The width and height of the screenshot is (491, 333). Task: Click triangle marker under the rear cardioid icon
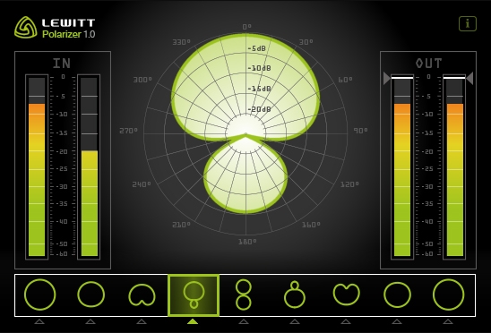(346, 321)
